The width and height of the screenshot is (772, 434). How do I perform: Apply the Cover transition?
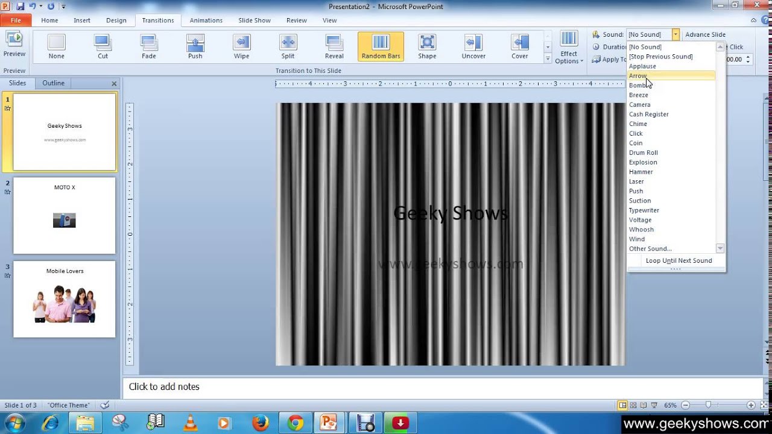coord(520,46)
